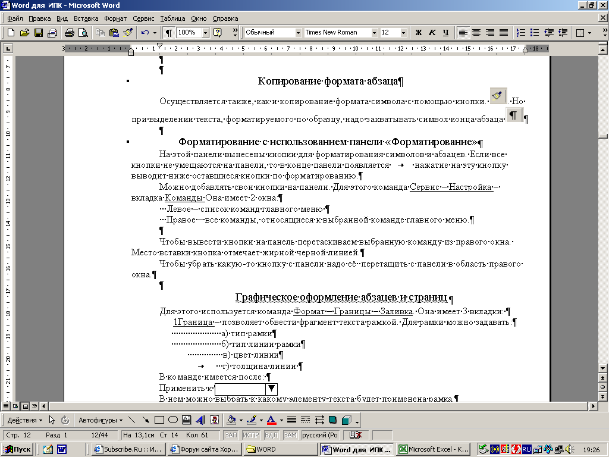Open an existing file with the folder icon
The height and width of the screenshot is (457, 609).
pyautogui.click(x=24, y=33)
